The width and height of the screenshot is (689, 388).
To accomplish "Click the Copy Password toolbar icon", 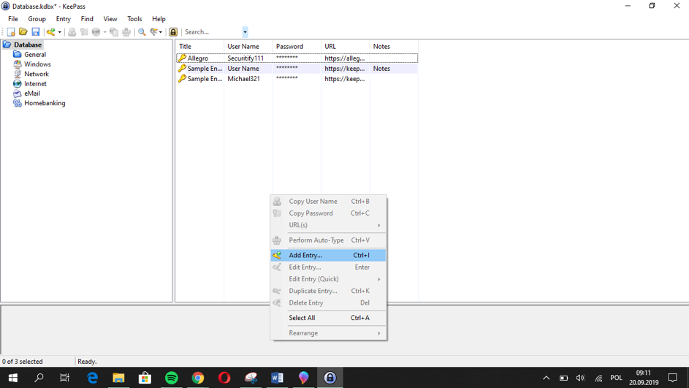I will pos(84,32).
